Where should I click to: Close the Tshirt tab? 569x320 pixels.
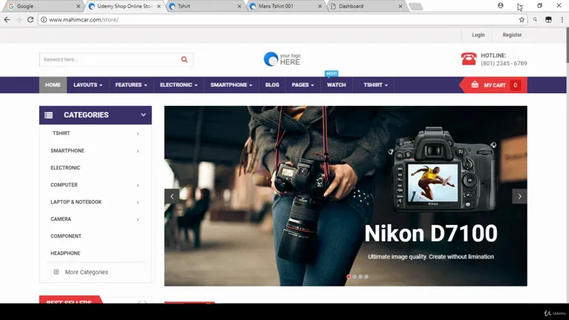click(x=239, y=6)
